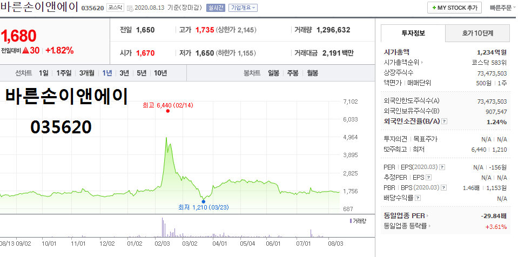Click help icon next to PBR BPS(2020.03)
This screenshot has width=518, height=257.
point(443,188)
